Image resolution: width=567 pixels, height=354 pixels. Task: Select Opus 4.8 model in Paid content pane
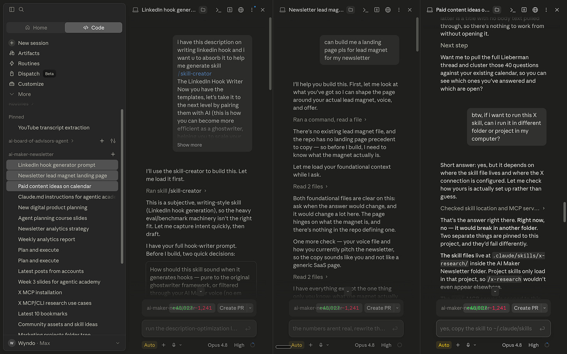pyautogui.click(x=512, y=345)
